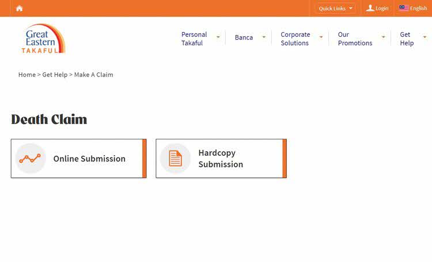The image size is (432, 262).
Task: Navigate to Get Help breadcrumb link
Action: 55,75
